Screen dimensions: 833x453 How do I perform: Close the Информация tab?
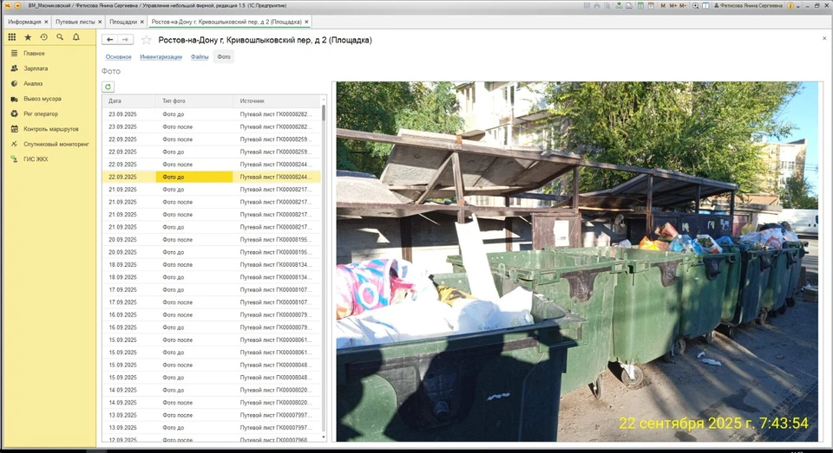[46, 21]
